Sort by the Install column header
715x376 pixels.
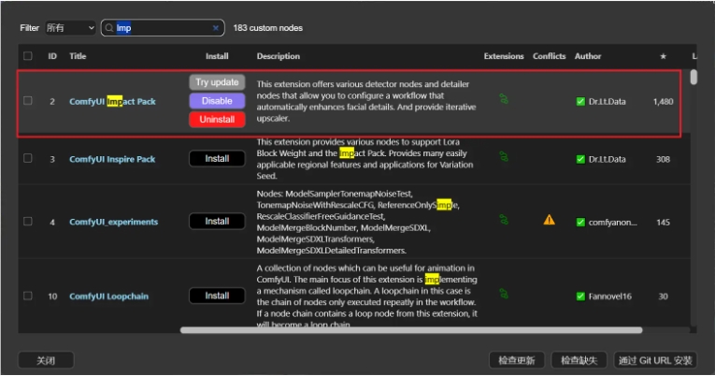point(217,56)
